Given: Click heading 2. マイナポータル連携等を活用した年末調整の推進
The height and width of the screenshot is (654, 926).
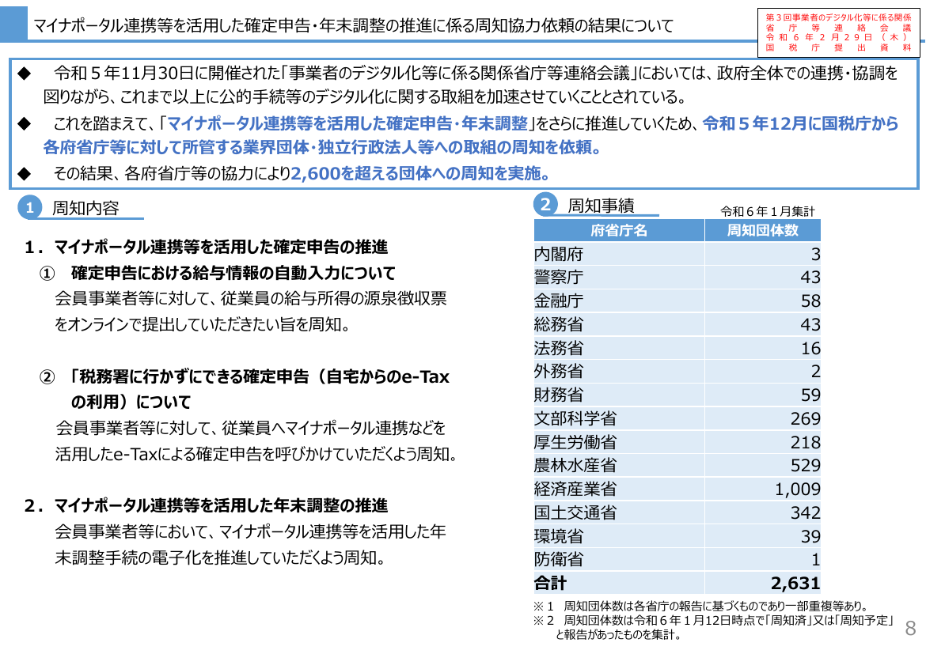Looking at the screenshot, I should tap(206, 505).
